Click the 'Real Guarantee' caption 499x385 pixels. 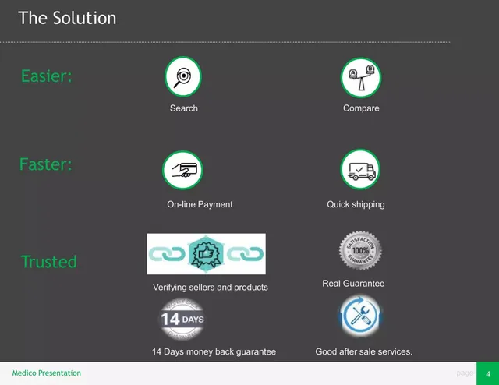tap(353, 284)
